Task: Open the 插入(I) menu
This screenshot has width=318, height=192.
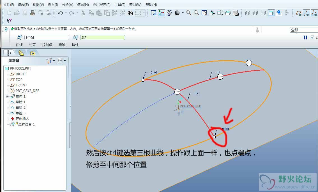Action: point(53,5)
